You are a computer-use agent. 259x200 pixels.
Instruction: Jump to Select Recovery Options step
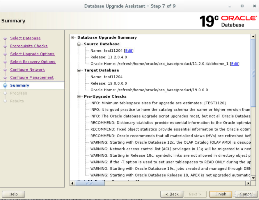pyautogui.click(x=33, y=62)
